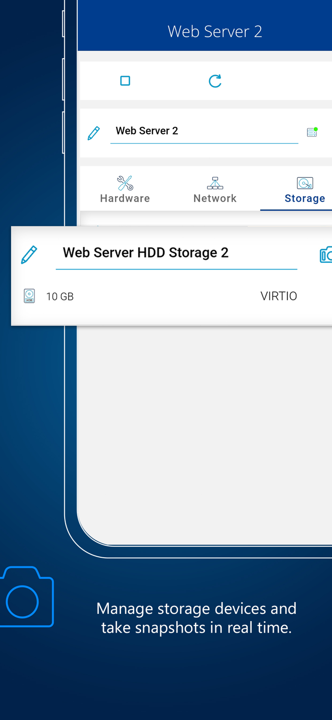Tap the green status indicator dot
332x720 pixels.
(x=316, y=128)
